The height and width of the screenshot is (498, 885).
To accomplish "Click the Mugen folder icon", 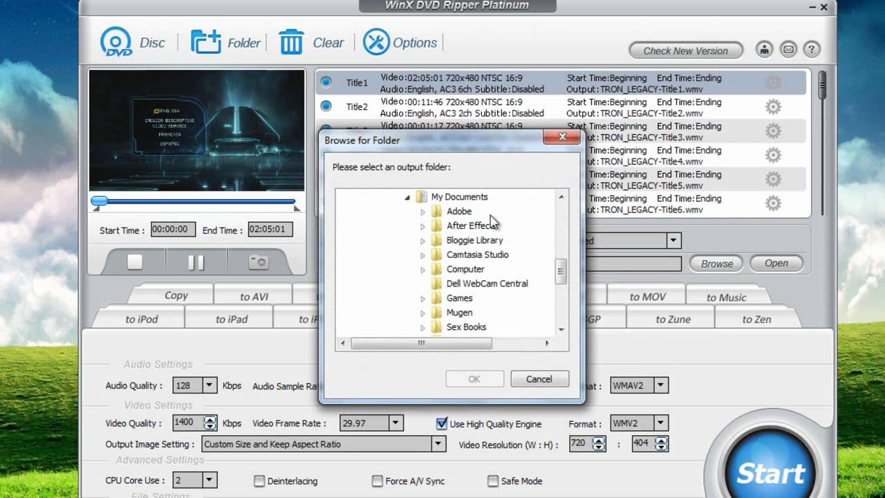I will 436,313.
